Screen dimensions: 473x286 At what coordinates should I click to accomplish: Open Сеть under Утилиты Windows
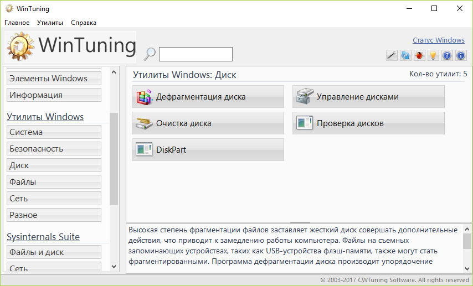[54, 198]
